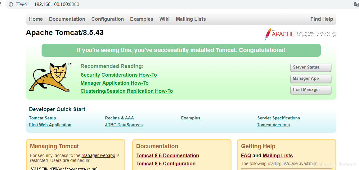359x170 pixels.
Task: Open the Home nav item
Action: coord(36,19)
